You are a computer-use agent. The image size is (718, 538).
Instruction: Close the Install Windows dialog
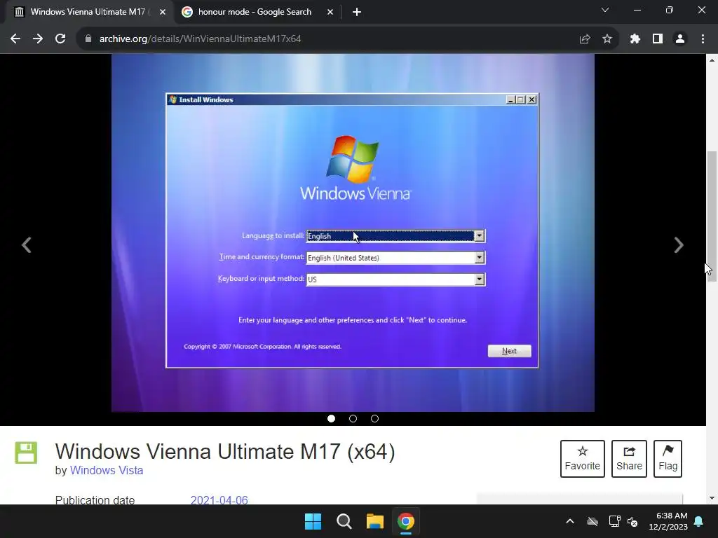(531, 99)
